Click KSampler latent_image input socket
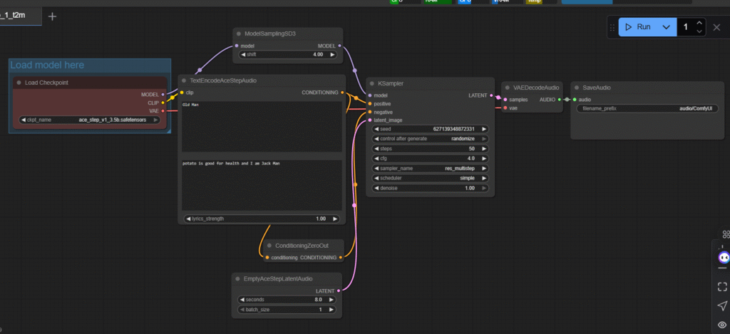The width and height of the screenshot is (730, 334). click(x=370, y=120)
